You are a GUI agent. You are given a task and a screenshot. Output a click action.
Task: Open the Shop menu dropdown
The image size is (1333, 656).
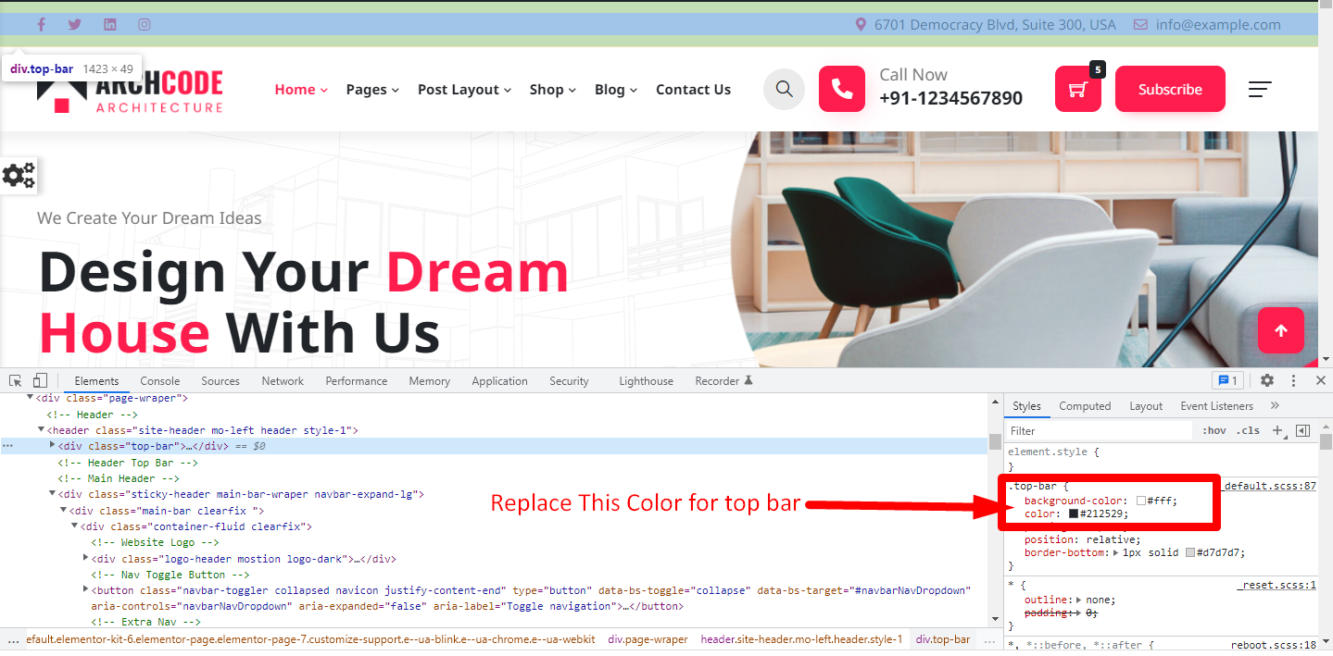click(x=553, y=90)
